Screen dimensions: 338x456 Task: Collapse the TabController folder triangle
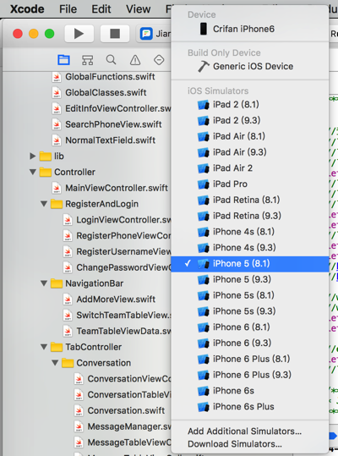(x=44, y=347)
